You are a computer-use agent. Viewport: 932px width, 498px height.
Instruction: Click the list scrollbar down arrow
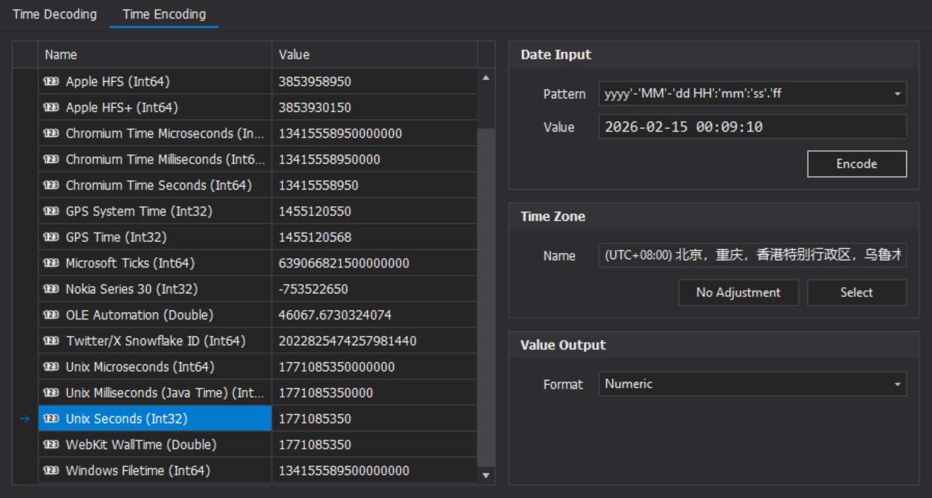485,474
